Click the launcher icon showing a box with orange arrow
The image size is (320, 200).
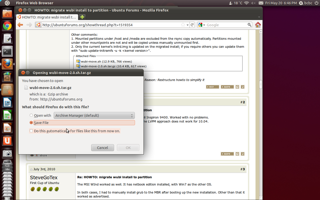pyautogui.click(x=7, y=89)
